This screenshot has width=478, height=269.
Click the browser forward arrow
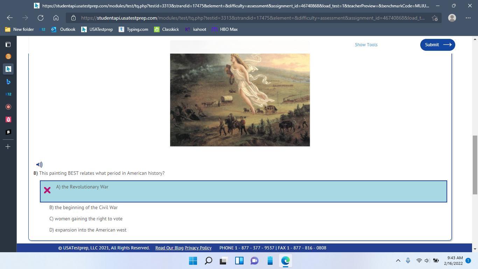pyautogui.click(x=25, y=18)
